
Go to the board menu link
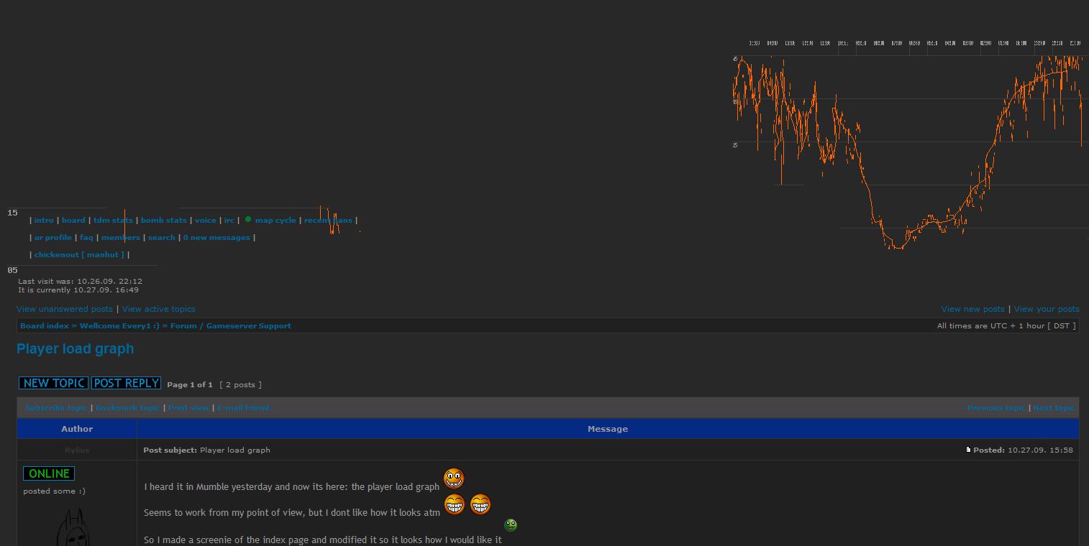73,221
